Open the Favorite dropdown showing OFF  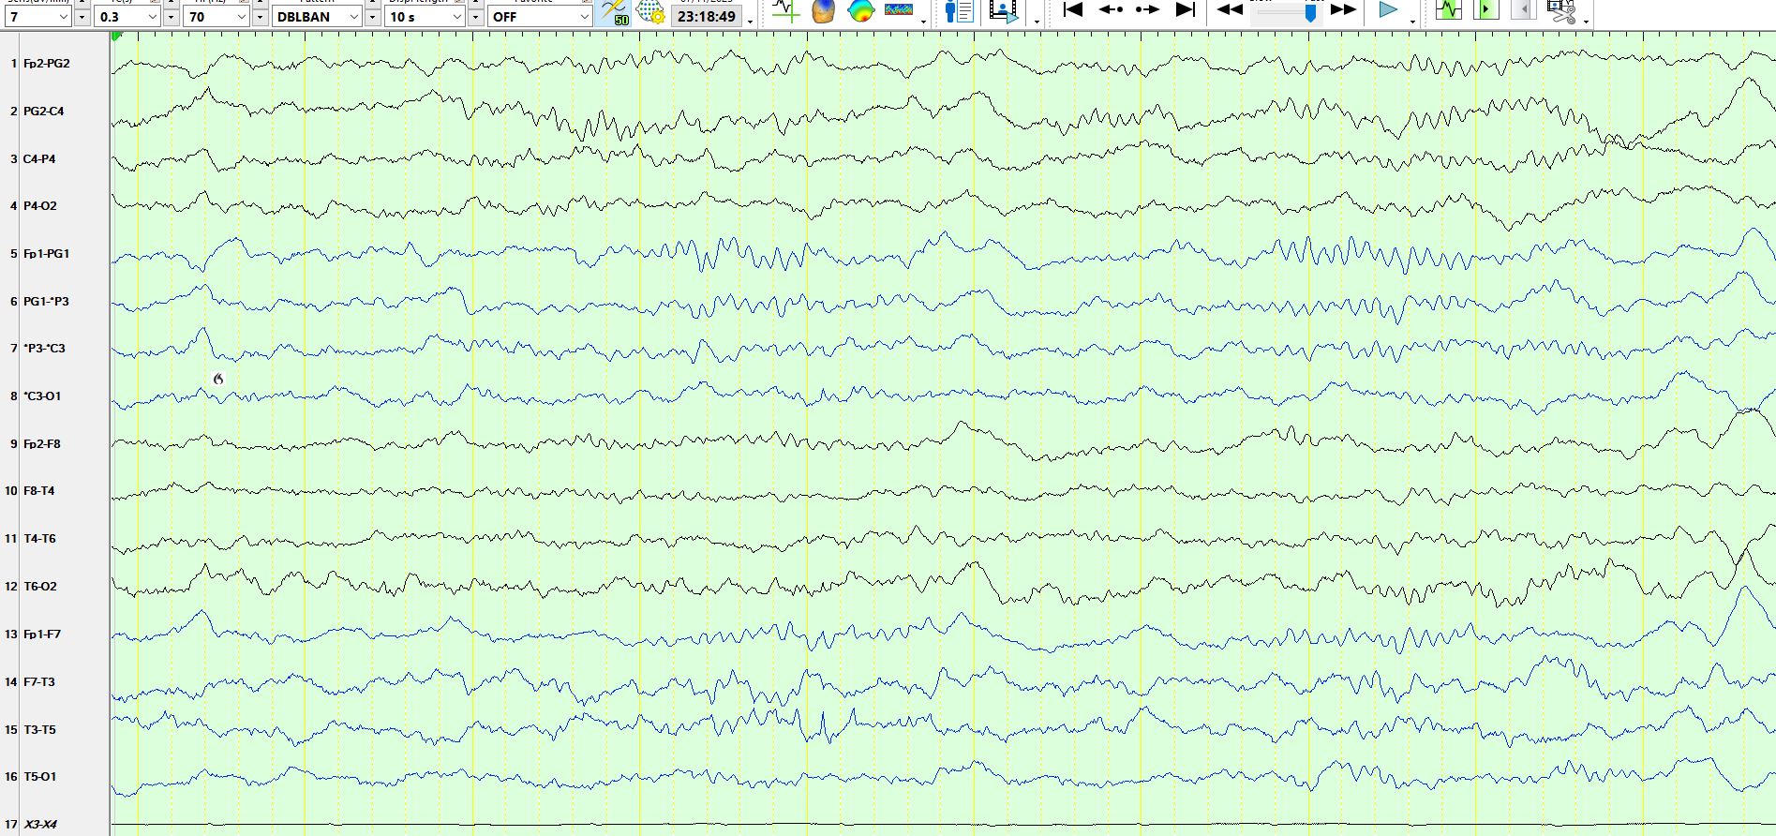[540, 17]
